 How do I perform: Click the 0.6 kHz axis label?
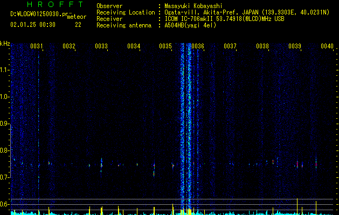4,204
